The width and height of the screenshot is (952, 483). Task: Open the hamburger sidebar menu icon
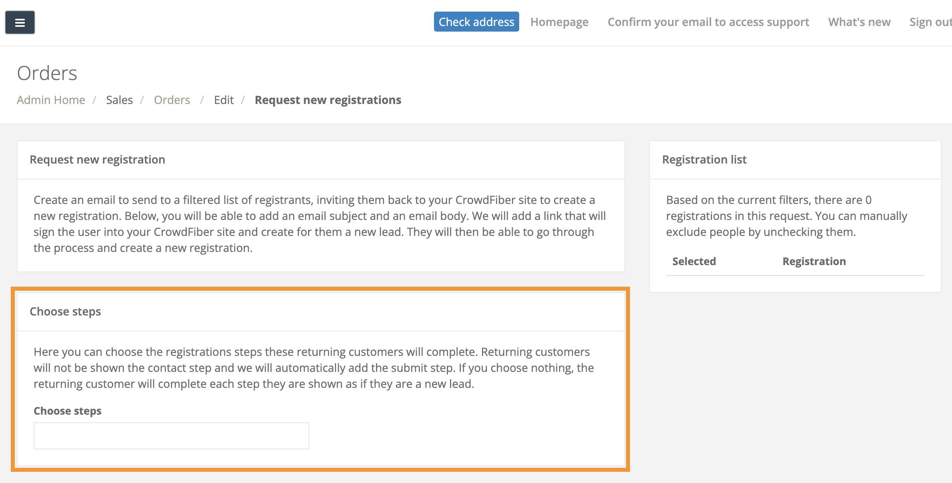pos(20,22)
